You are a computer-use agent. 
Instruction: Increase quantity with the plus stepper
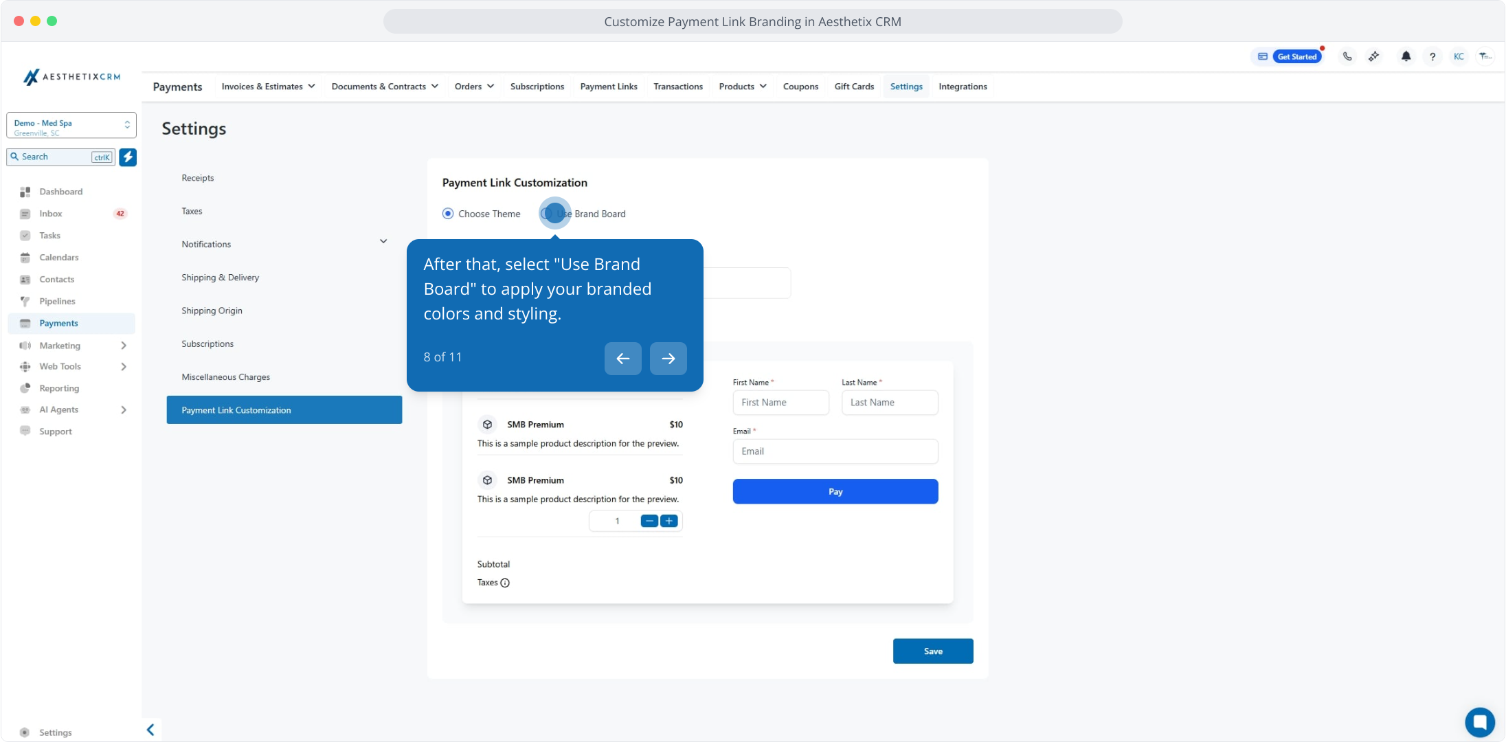(x=669, y=521)
